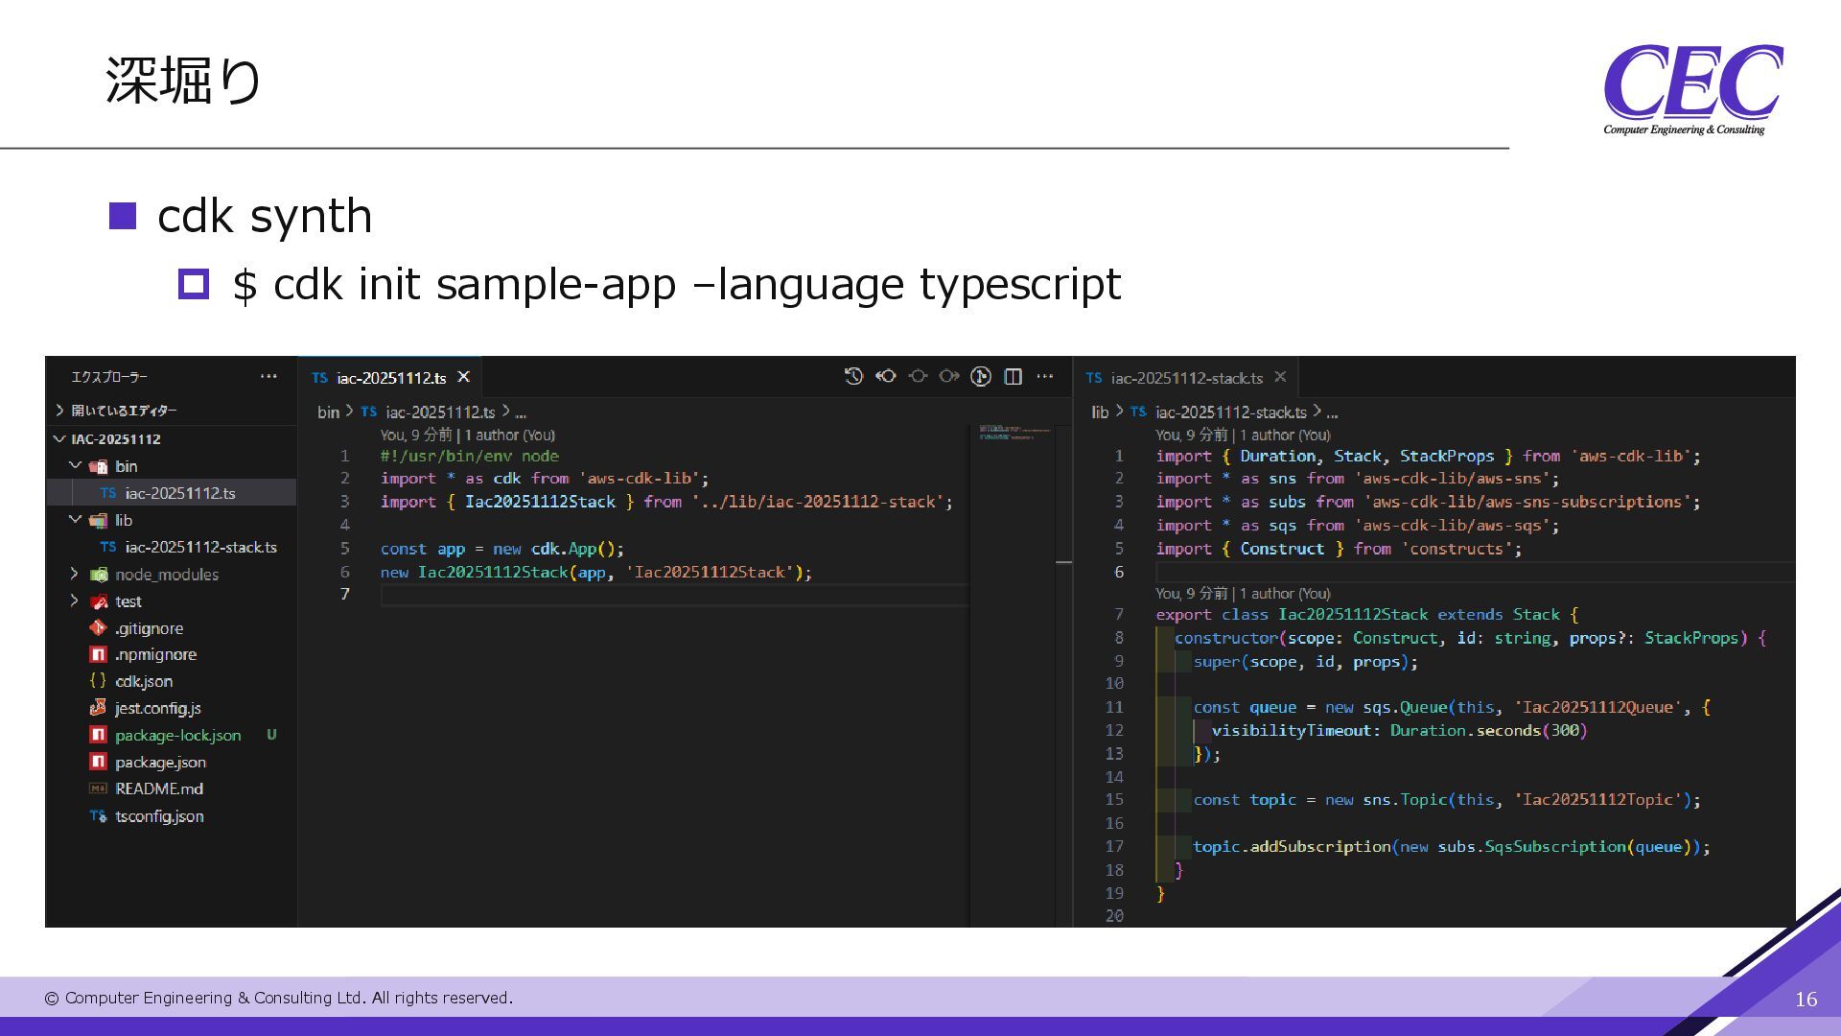Close the iac-20251112.ts tab
Image resolution: width=1841 pixels, height=1036 pixels.
[x=464, y=377]
